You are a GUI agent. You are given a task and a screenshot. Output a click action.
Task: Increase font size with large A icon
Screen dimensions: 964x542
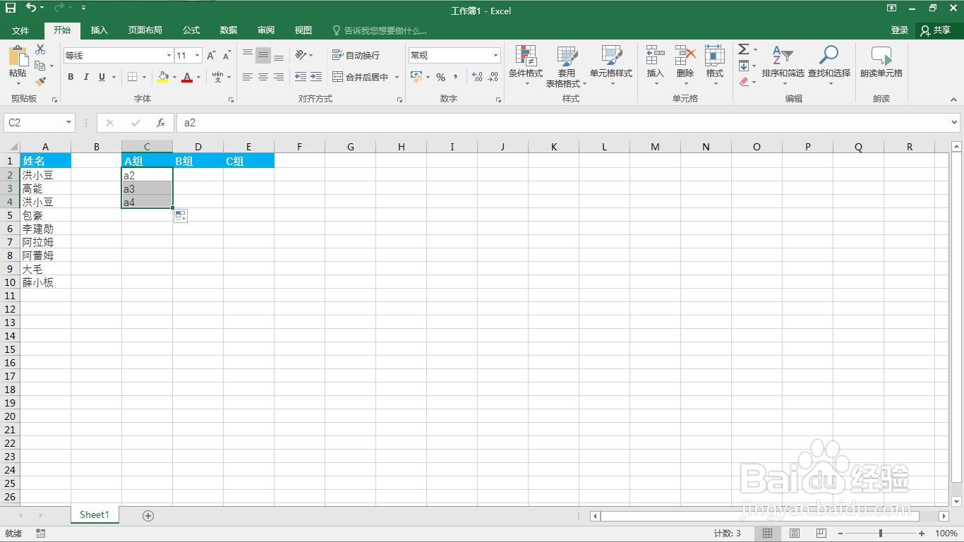click(211, 55)
